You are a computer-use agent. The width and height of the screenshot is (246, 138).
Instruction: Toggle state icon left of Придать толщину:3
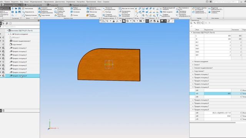(x=3, y=55)
